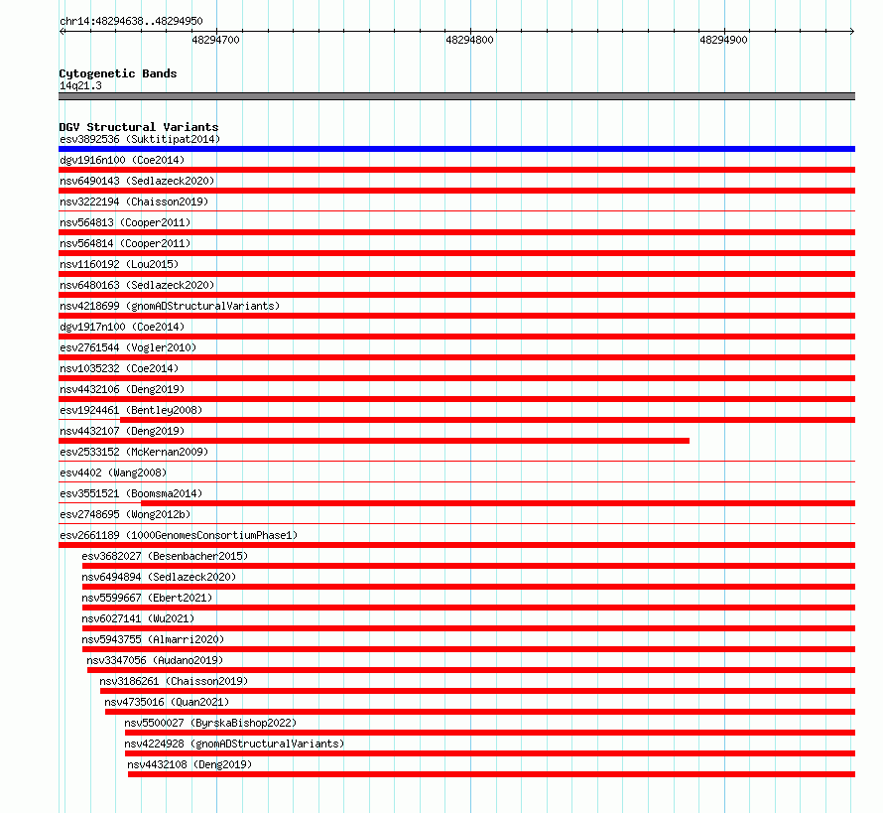The height and width of the screenshot is (813, 883).
Task: Open nsv4218699 (gnomADStructuralVariants) record
Action: coord(170,306)
